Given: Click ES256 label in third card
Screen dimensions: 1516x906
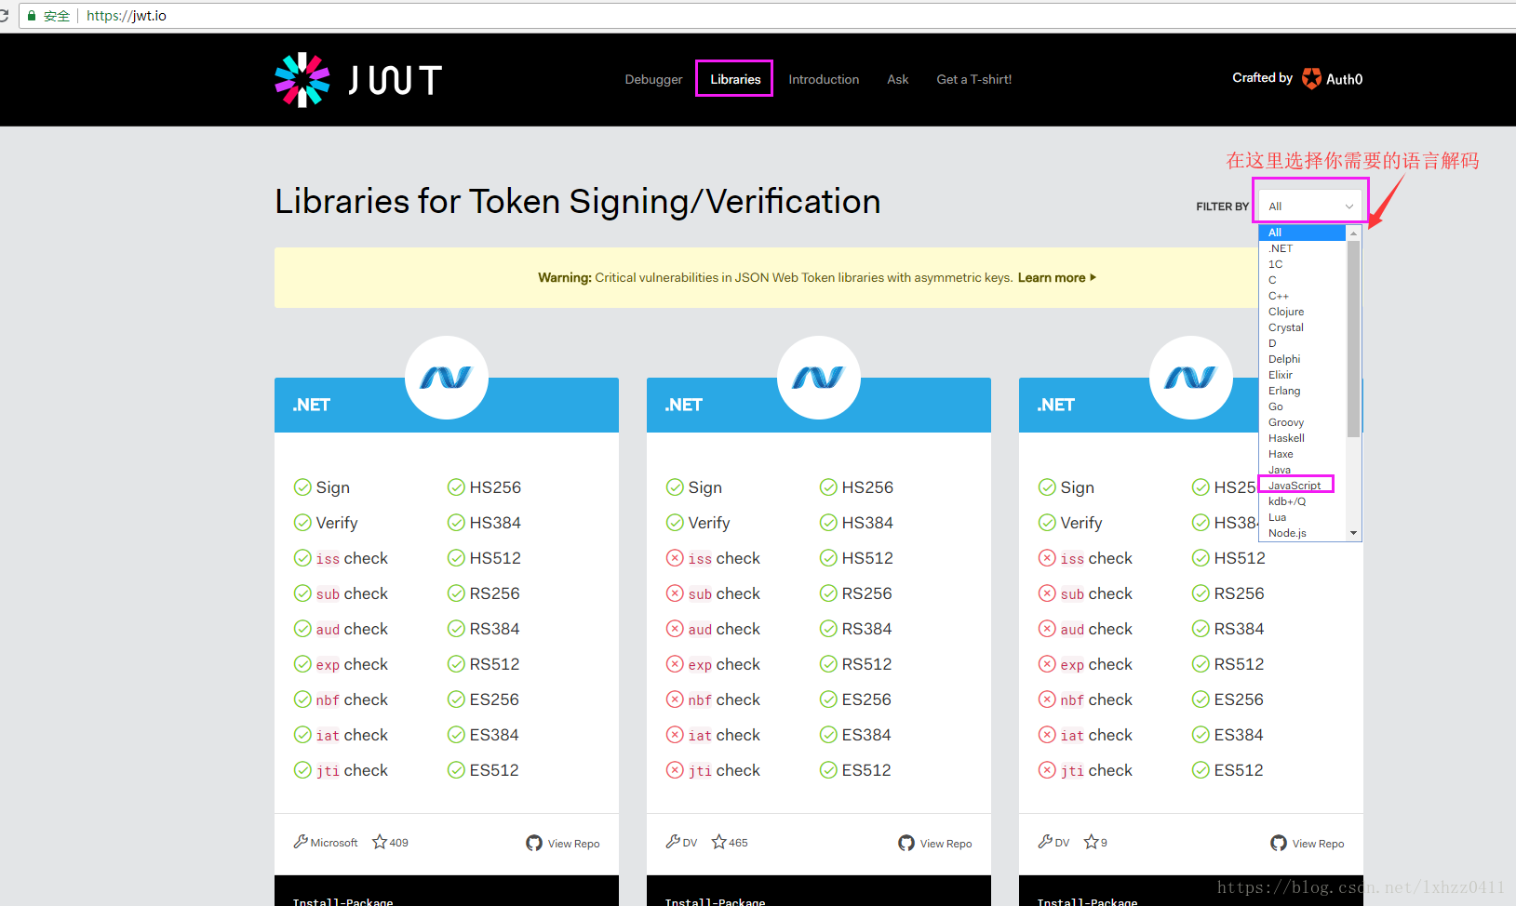Looking at the screenshot, I should pos(1239,699).
